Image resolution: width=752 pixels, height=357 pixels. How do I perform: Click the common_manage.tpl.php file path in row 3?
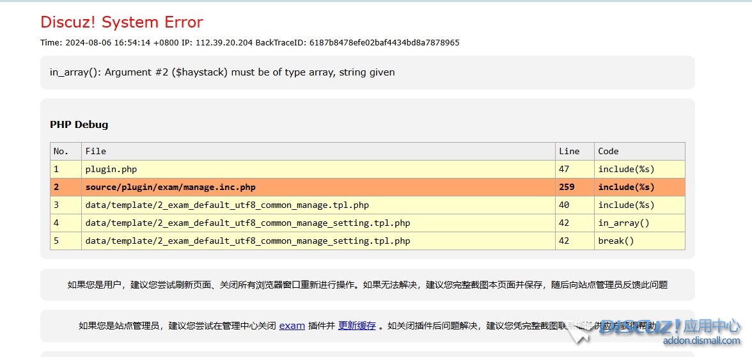point(227,205)
